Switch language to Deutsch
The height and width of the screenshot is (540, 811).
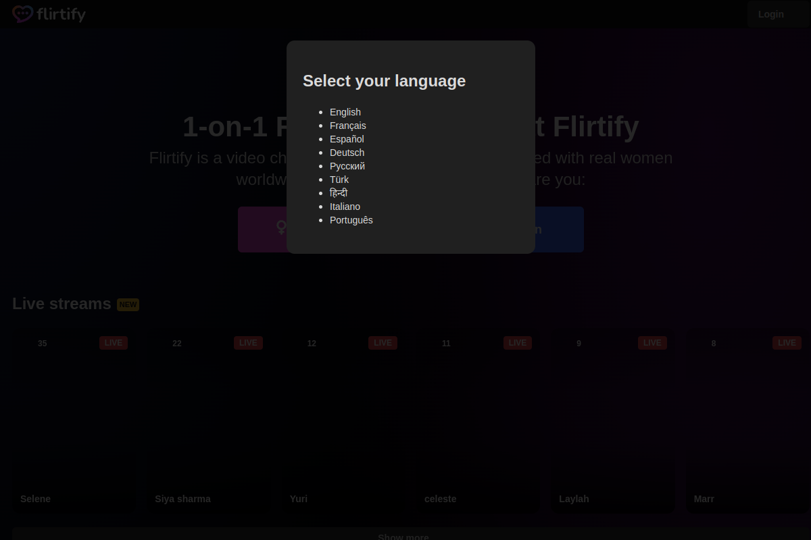tap(347, 153)
